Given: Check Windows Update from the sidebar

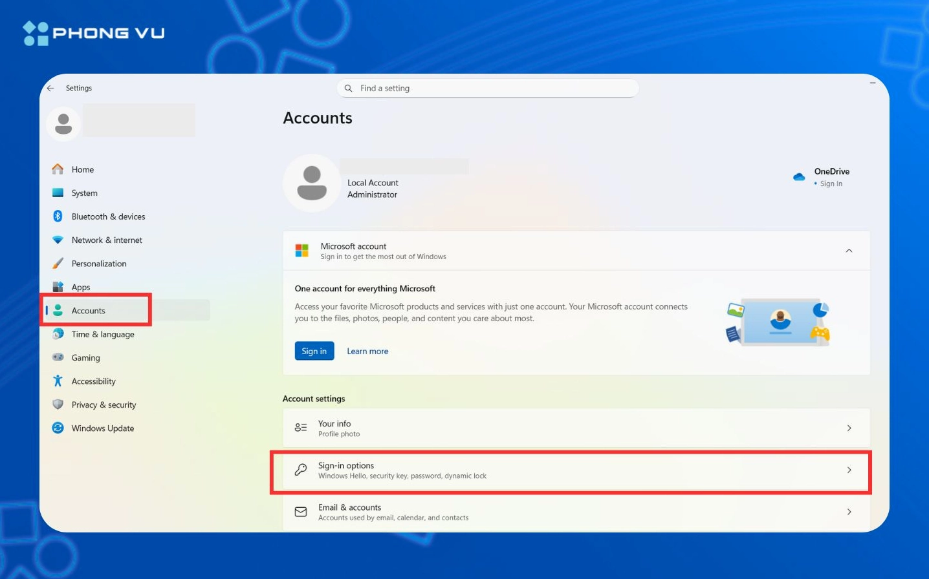Looking at the screenshot, I should (102, 428).
